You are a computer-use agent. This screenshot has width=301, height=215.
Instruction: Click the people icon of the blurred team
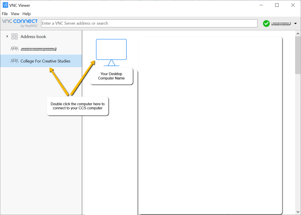coord(14,49)
